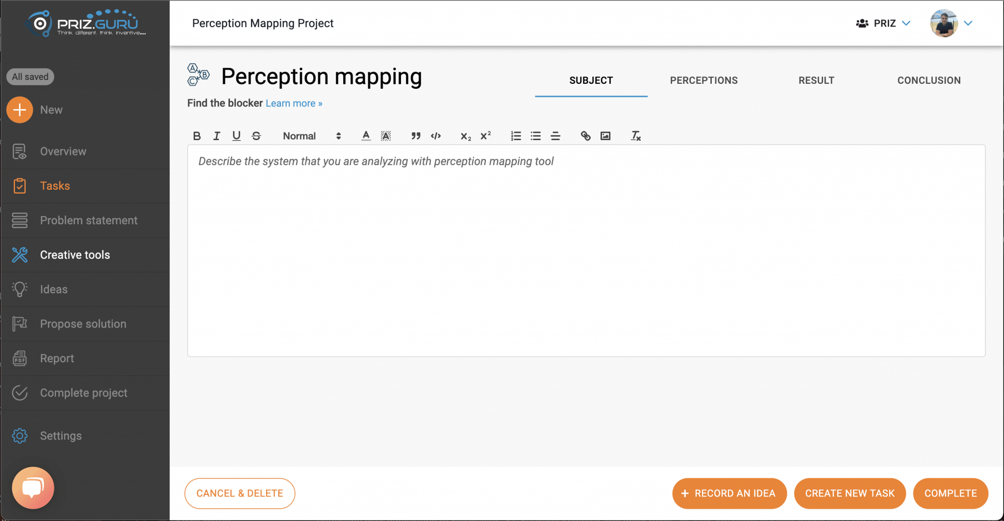Screen dimensions: 1004x521
Task: Open the user profile avatar menu
Action: pyautogui.click(x=944, y=23)
